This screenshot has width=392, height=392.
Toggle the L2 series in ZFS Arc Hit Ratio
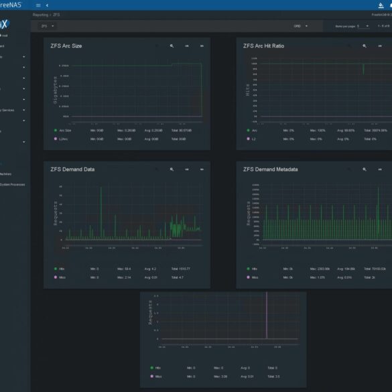[x=251, y=139]
